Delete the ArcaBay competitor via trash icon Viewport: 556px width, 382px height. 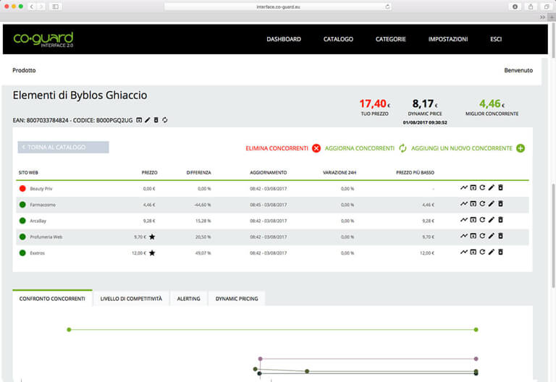500,221
